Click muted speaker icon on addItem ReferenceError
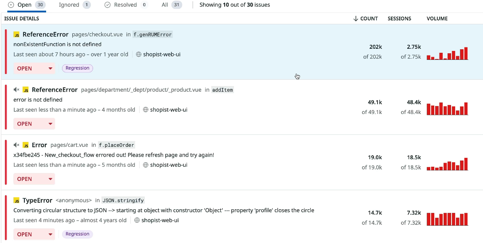Viewport: 483px width, 243px height. coord(17,90)
